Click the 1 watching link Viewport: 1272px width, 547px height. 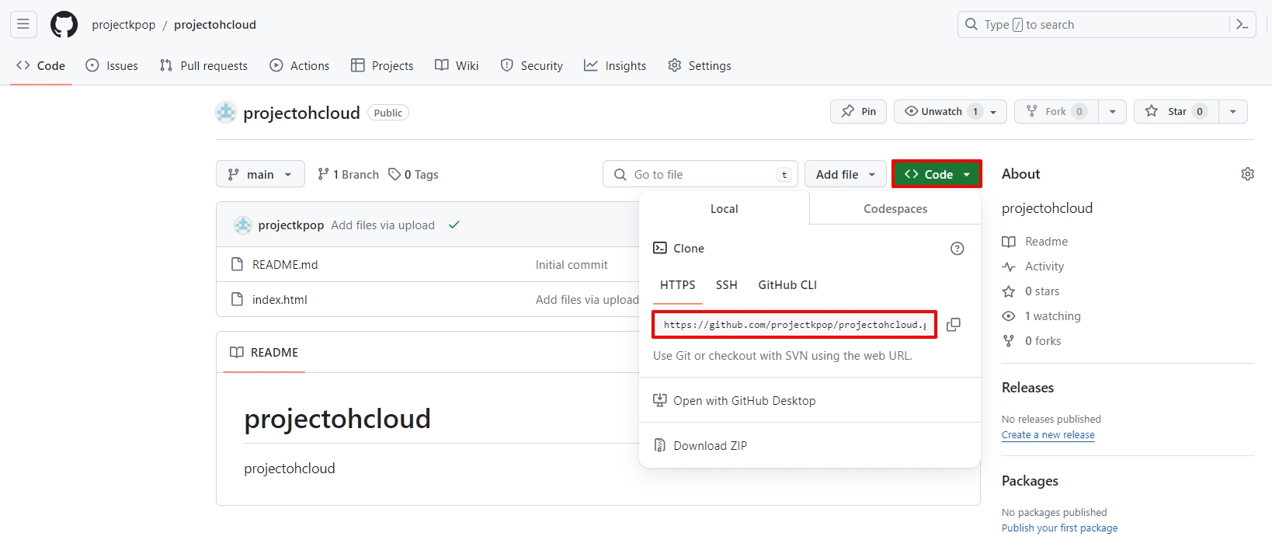(1041, 316)
